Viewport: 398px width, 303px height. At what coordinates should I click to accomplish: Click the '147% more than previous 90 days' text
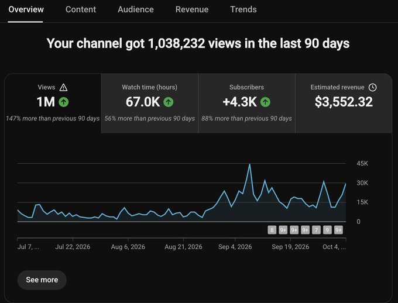53,119
